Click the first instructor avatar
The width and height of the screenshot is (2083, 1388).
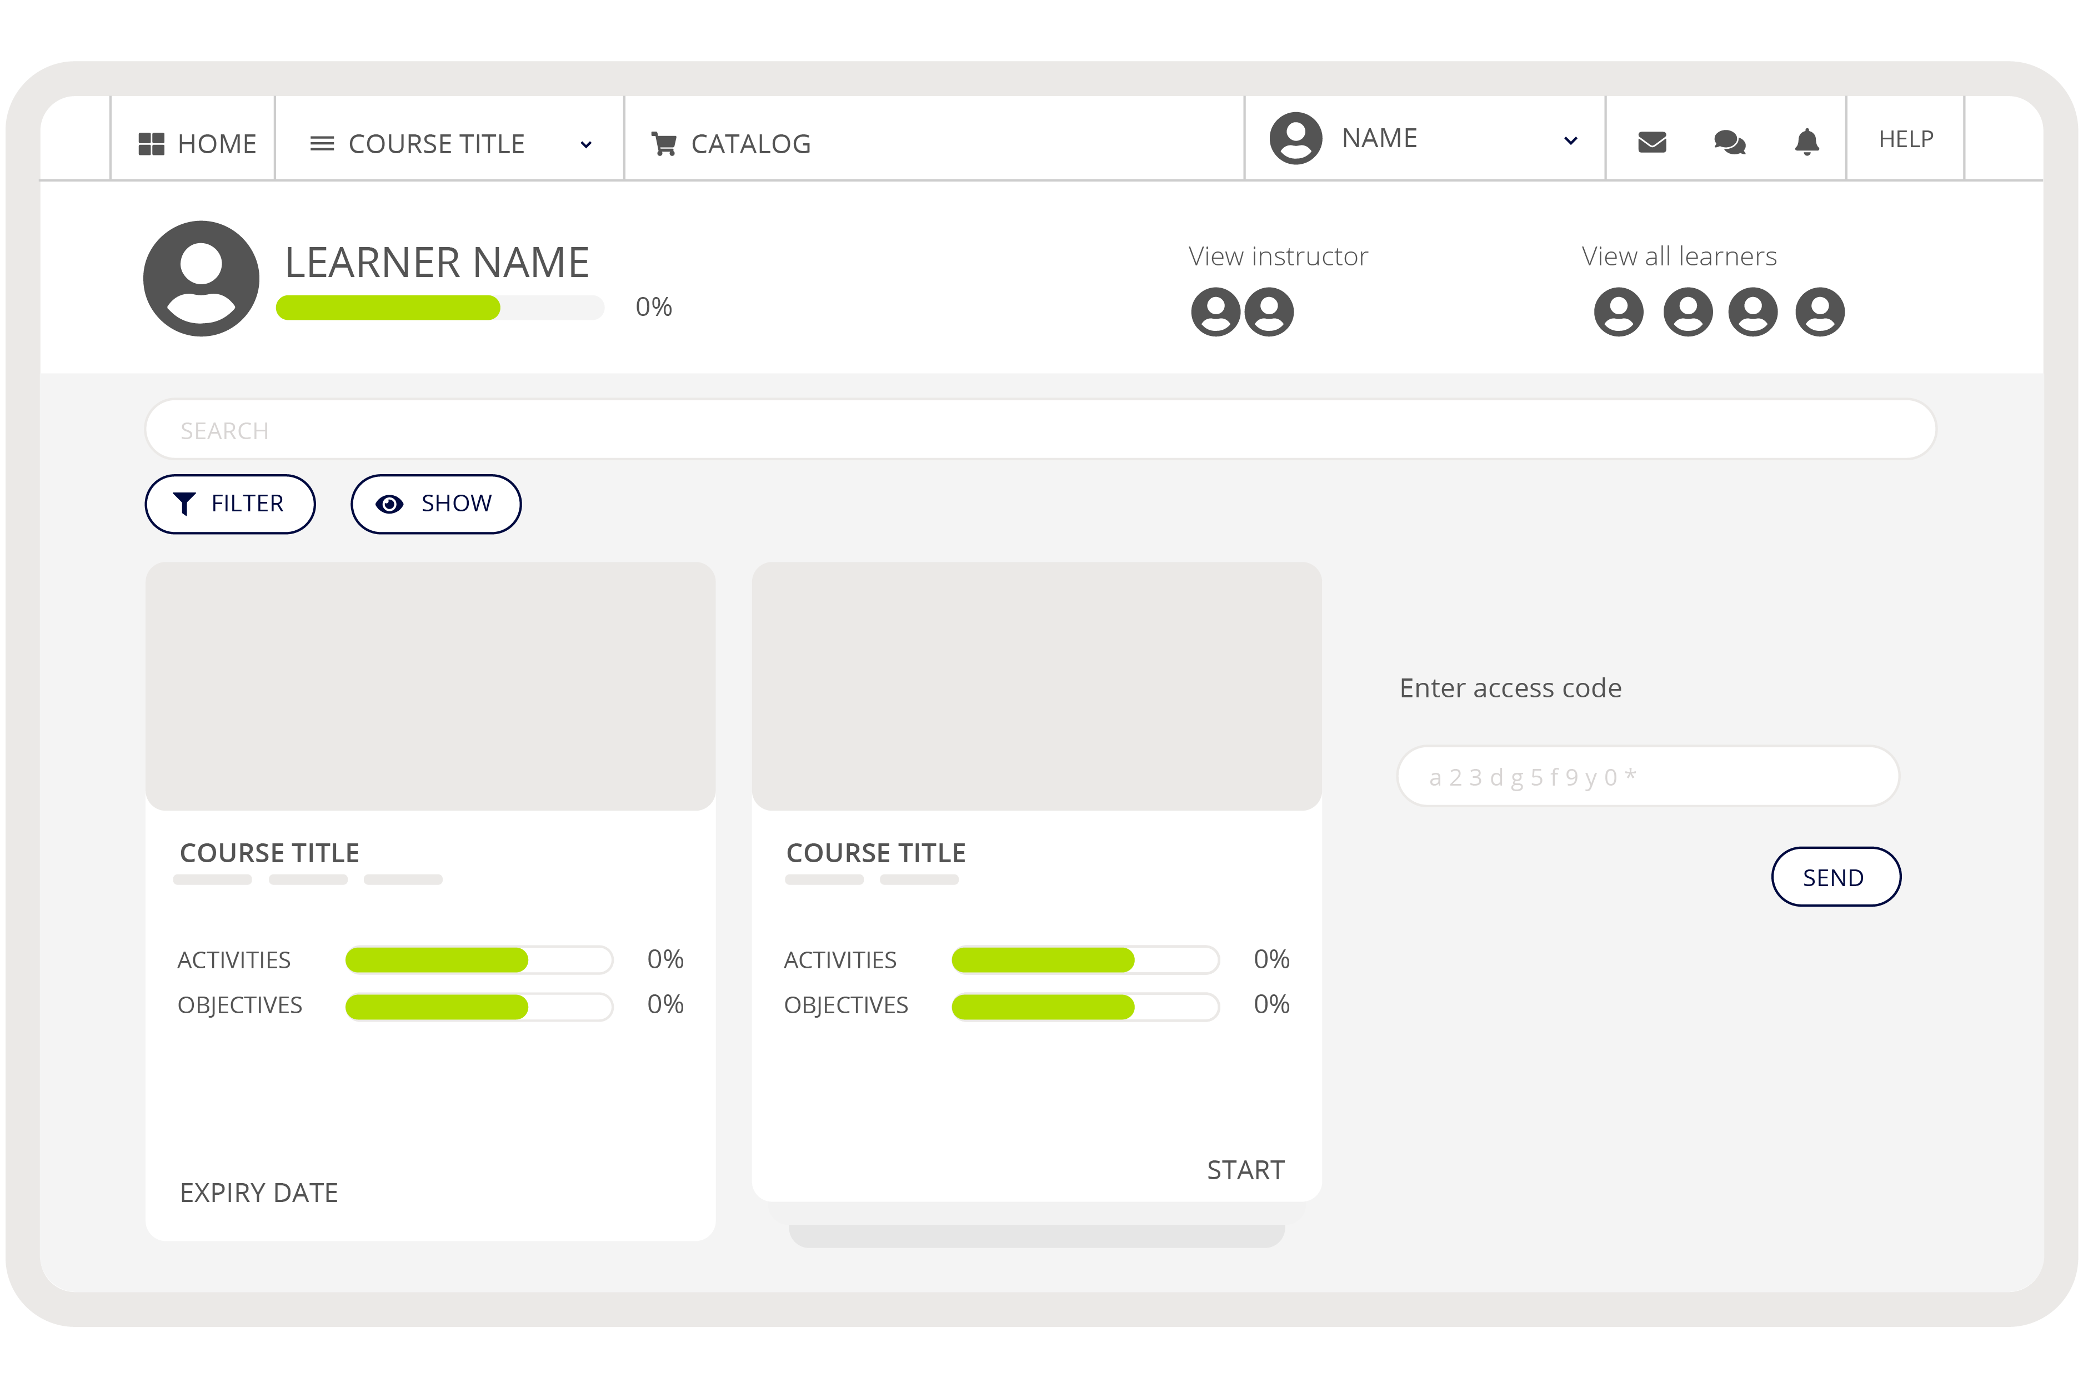tap(1215, 311)
